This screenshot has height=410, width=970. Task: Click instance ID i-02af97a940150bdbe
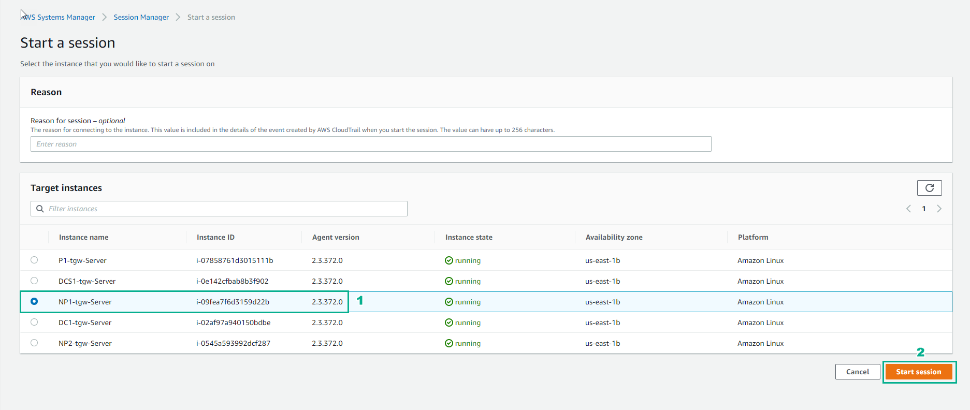coord(233,323)
